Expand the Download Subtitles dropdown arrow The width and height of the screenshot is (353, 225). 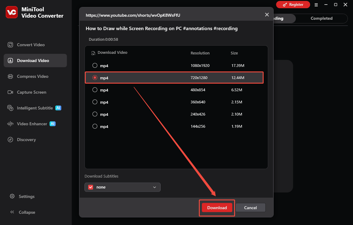point(154,187)
